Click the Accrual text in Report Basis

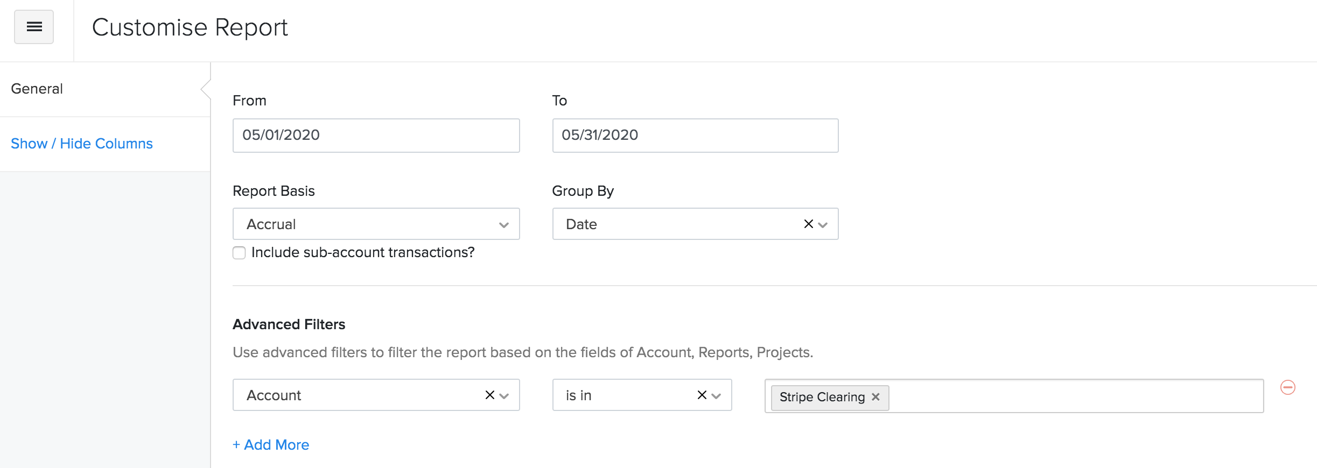tap(271, 224)
